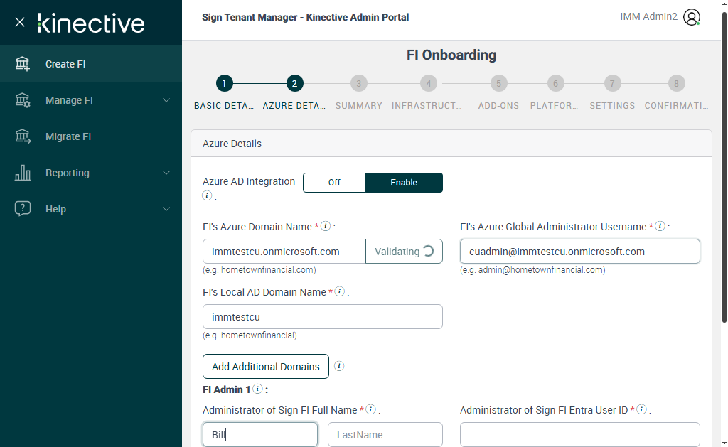The height and width of the screenshot is (447, 728).
Task: Expand the Reporting menu chevron
Action: pos(166,173)
